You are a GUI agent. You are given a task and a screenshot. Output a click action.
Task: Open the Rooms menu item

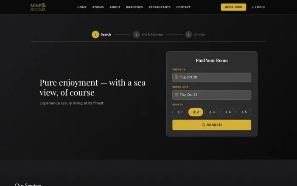coord(98,7)
